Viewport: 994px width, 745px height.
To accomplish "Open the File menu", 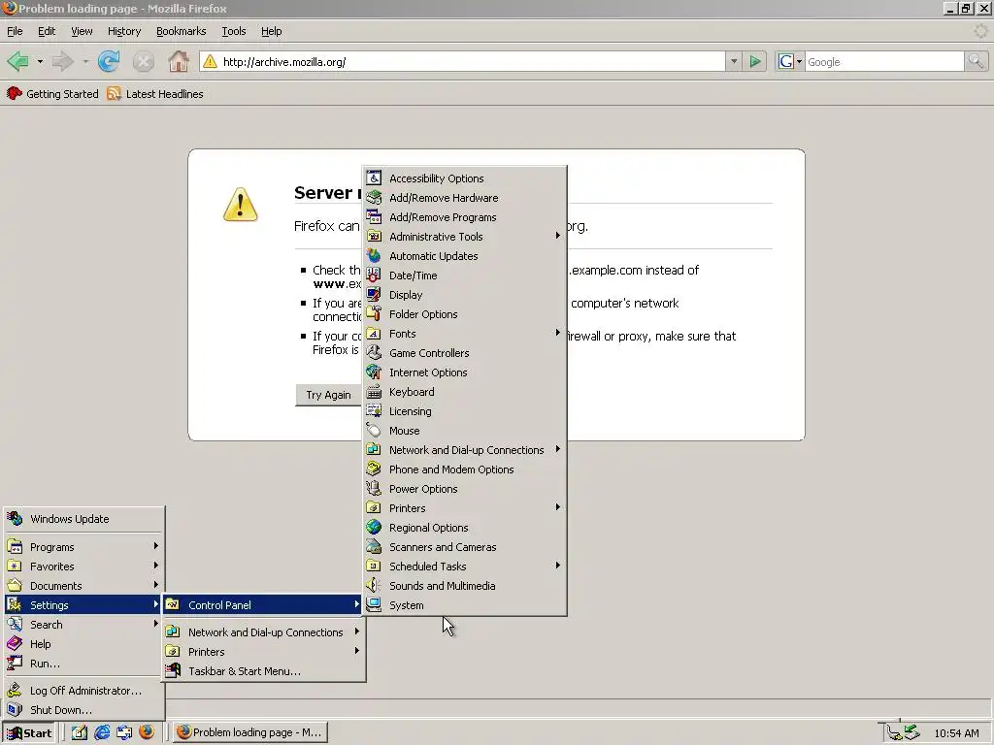I will tap(15, 31).
